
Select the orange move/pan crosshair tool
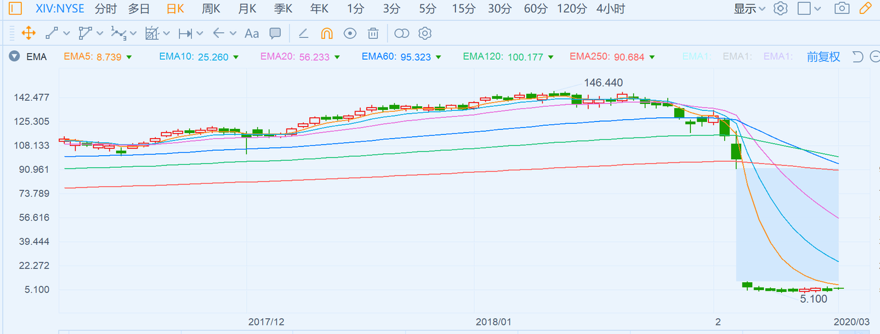click(28, 33)
